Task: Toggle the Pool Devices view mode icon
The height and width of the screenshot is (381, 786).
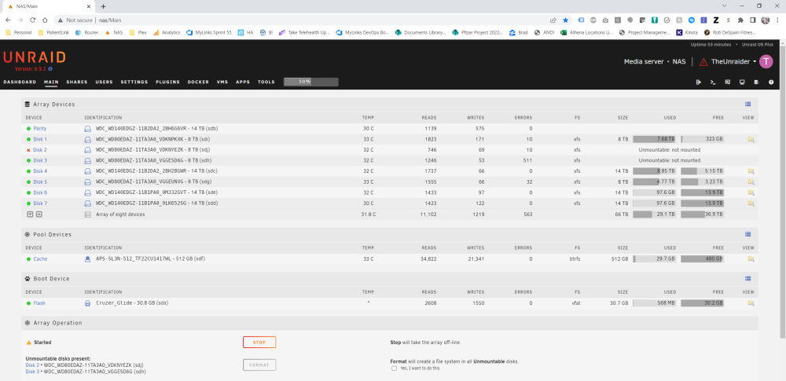Action: (748, 234)
